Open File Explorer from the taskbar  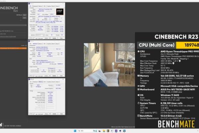104,131
